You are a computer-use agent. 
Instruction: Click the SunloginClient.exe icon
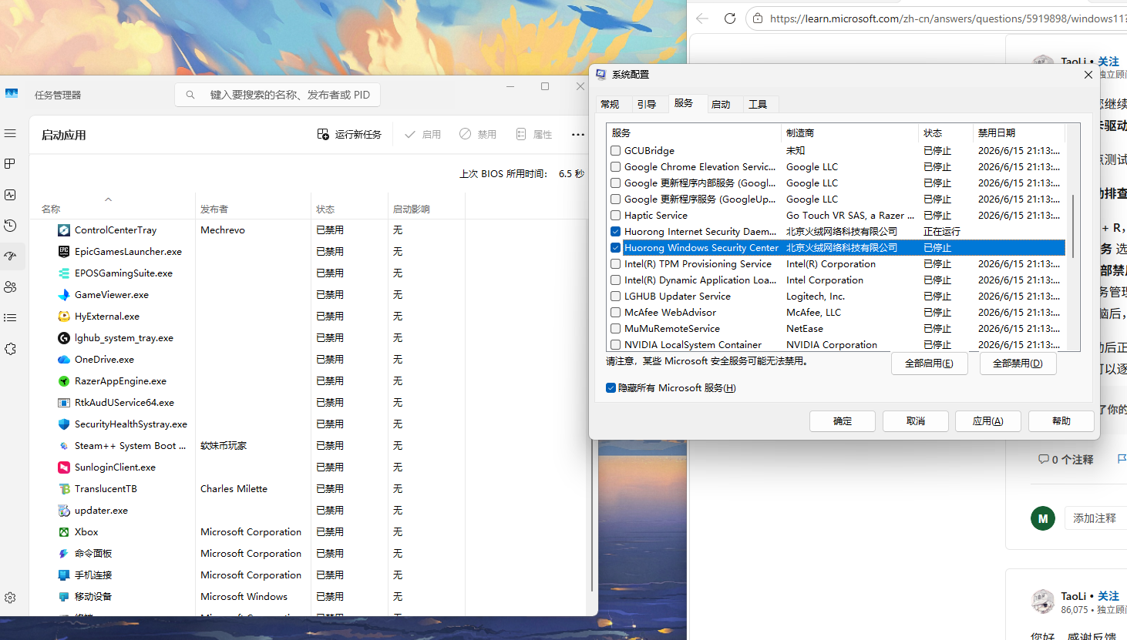[x=64, y=467]
